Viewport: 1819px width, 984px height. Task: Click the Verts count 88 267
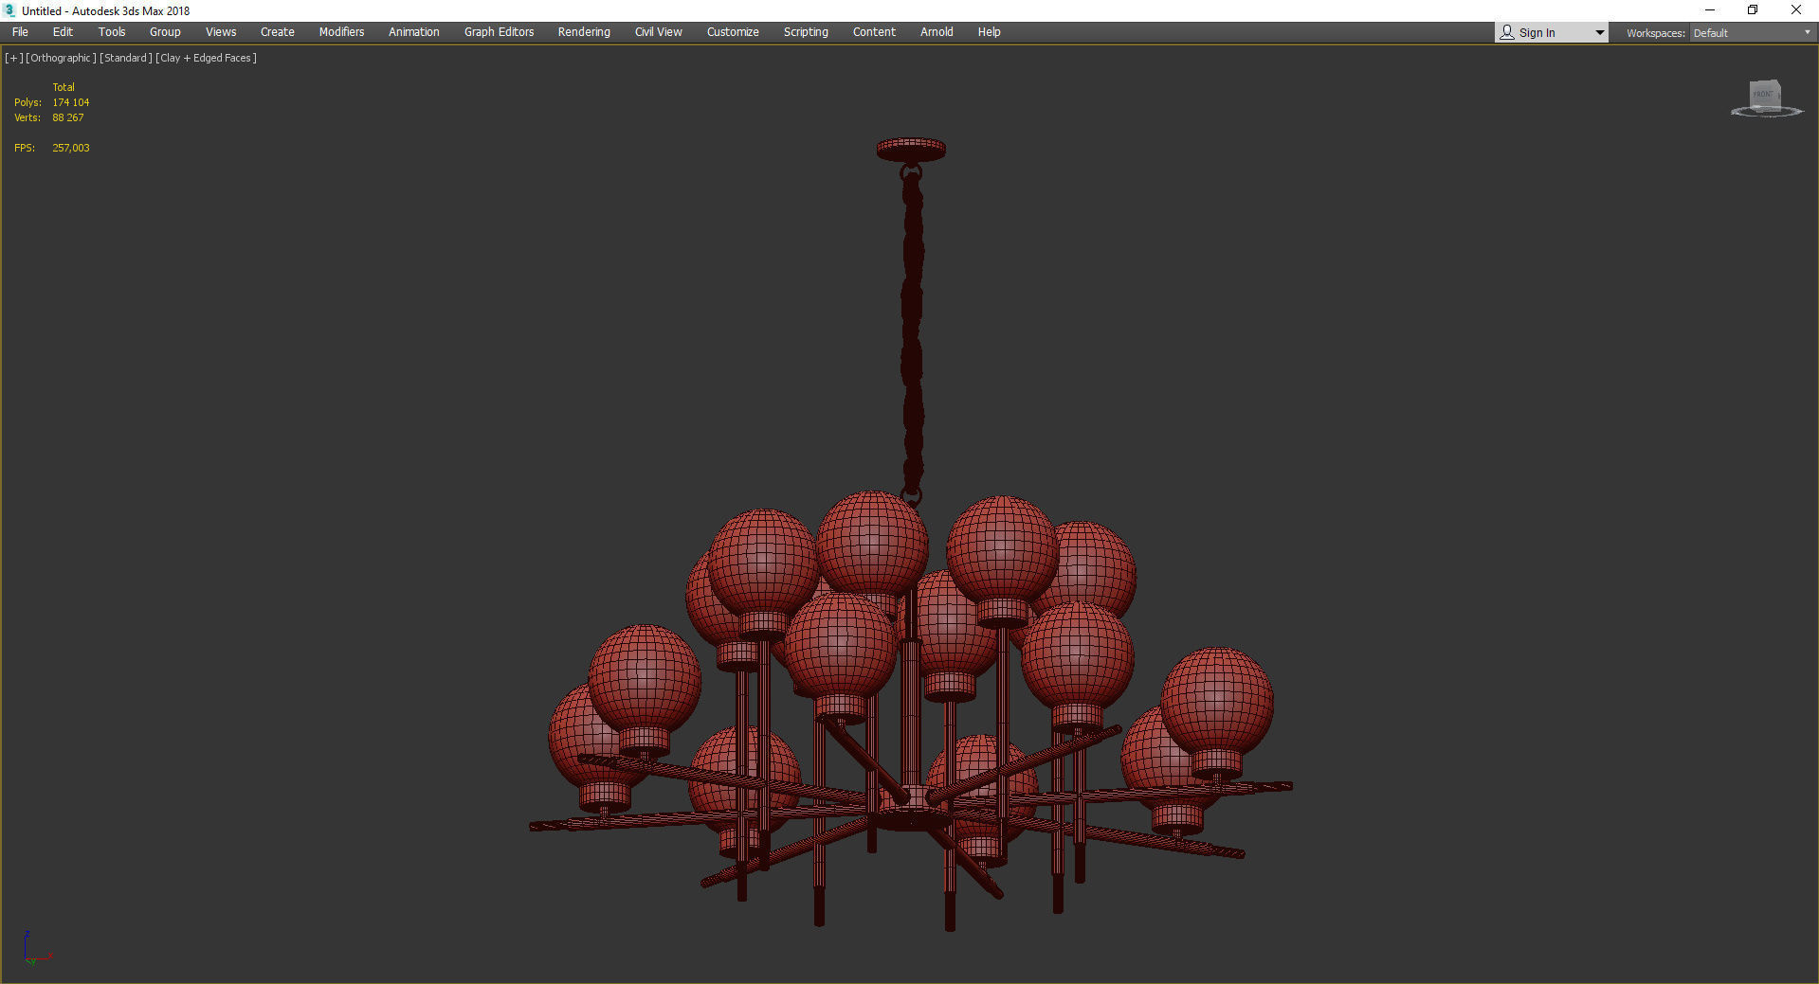pyautogui.click(x=68, y=117)
